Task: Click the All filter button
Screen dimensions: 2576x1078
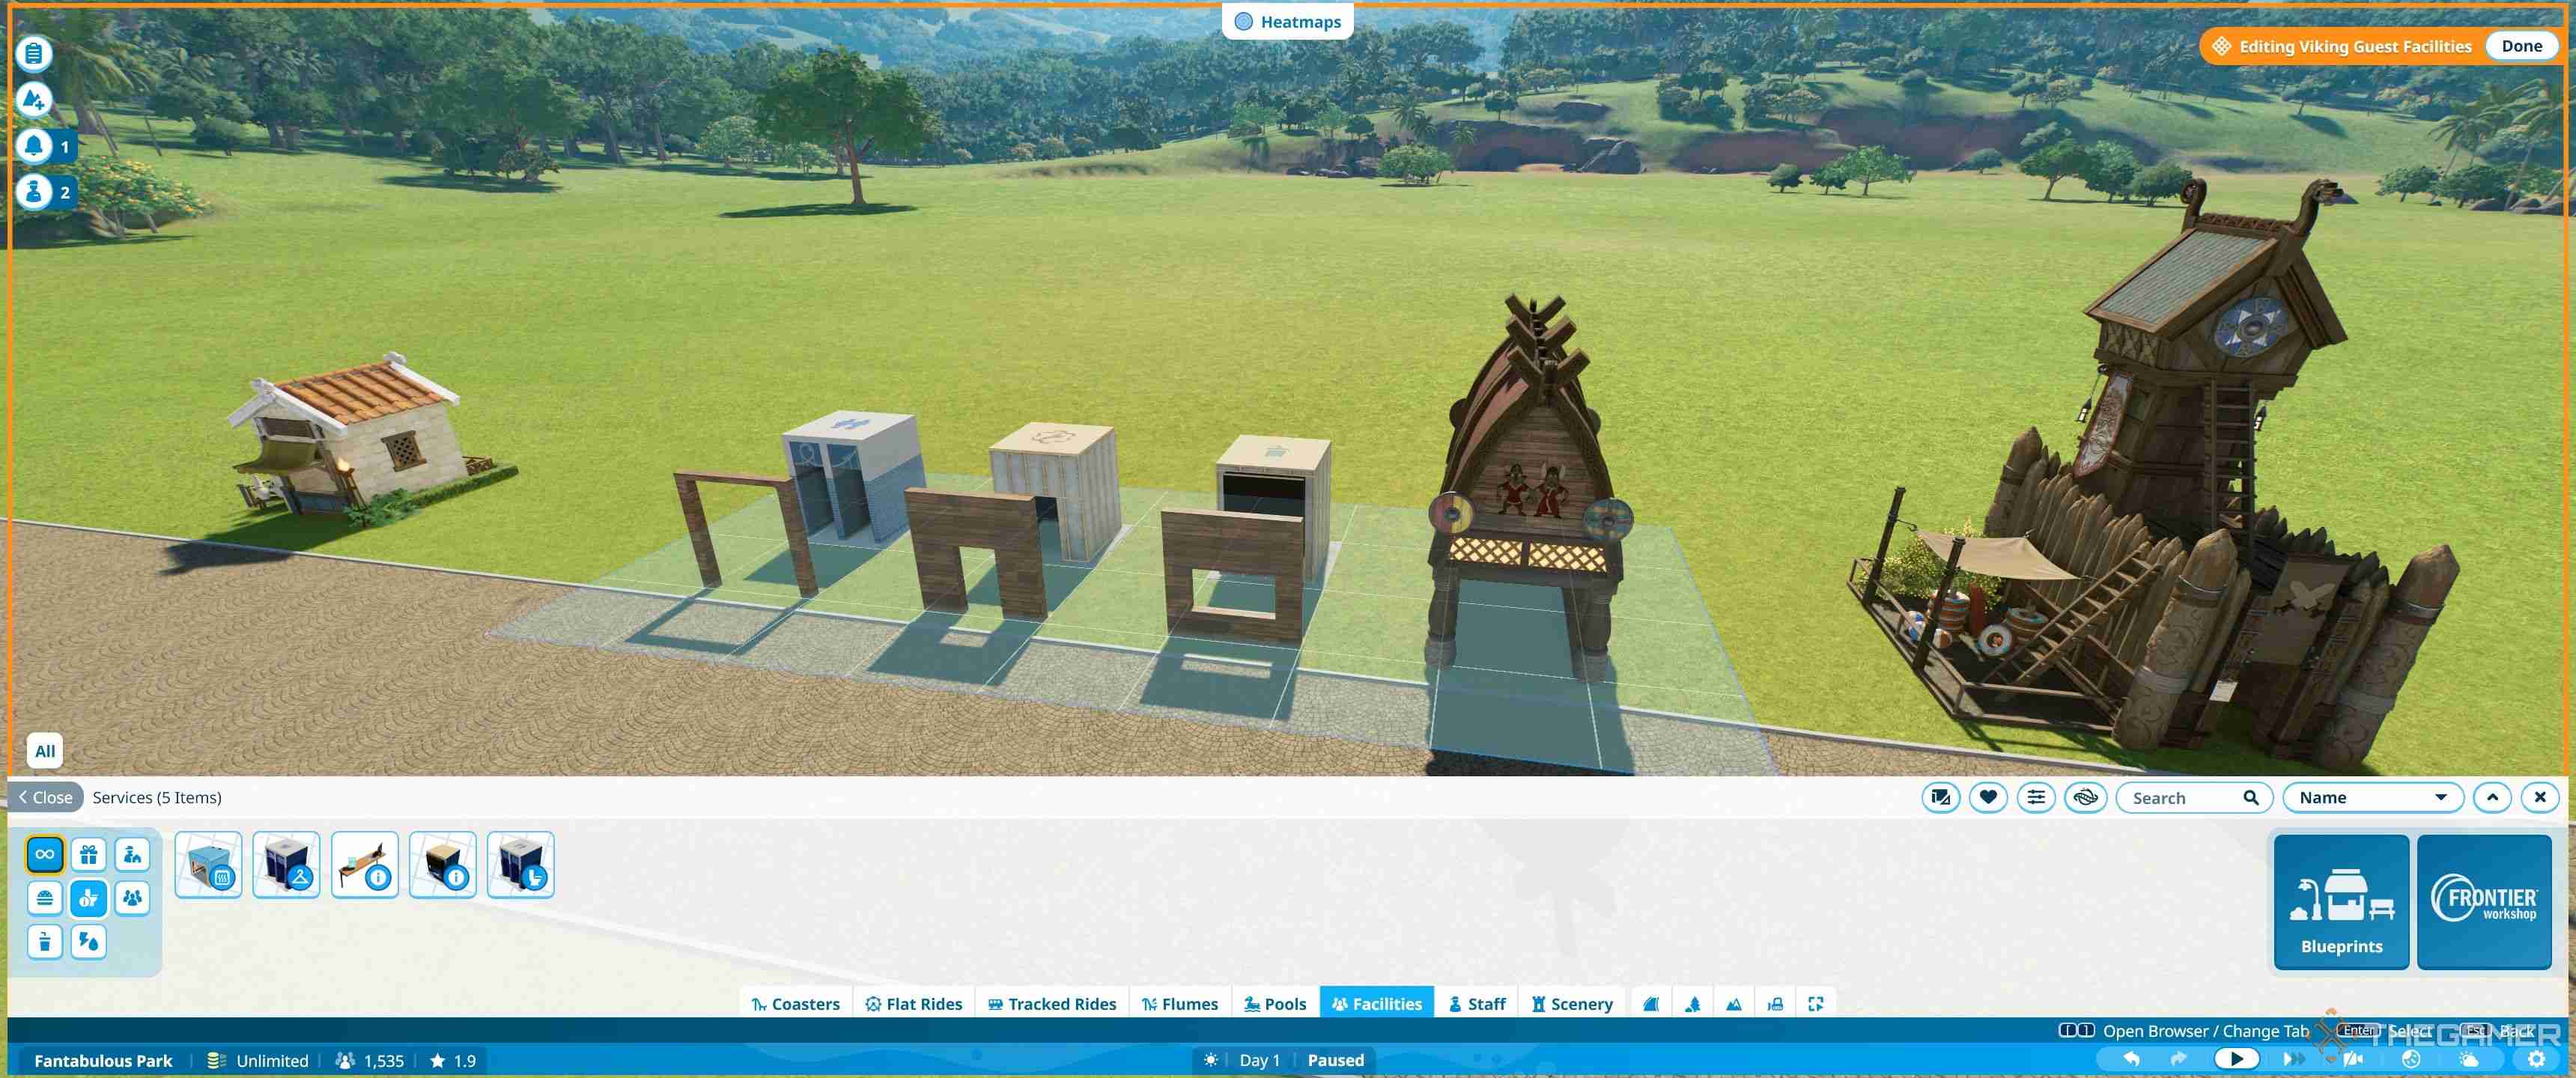Action: point(45,751)
